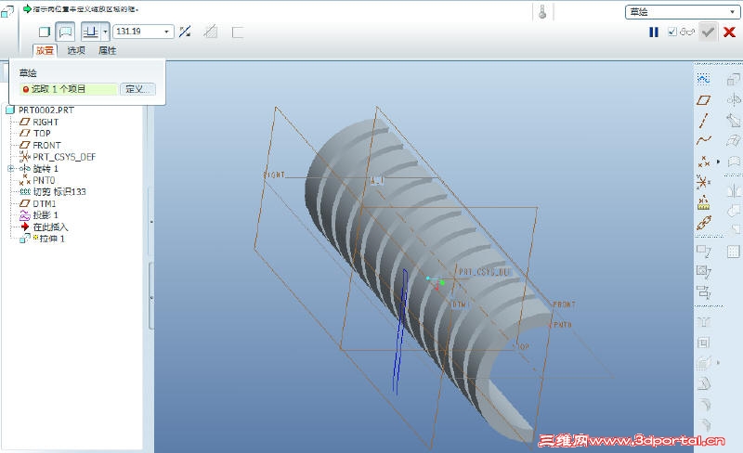Image resolution: width=743 pixels, height=453 pixels.
Task: Click the depth option blind icon
Action: (x=90, y=32)
